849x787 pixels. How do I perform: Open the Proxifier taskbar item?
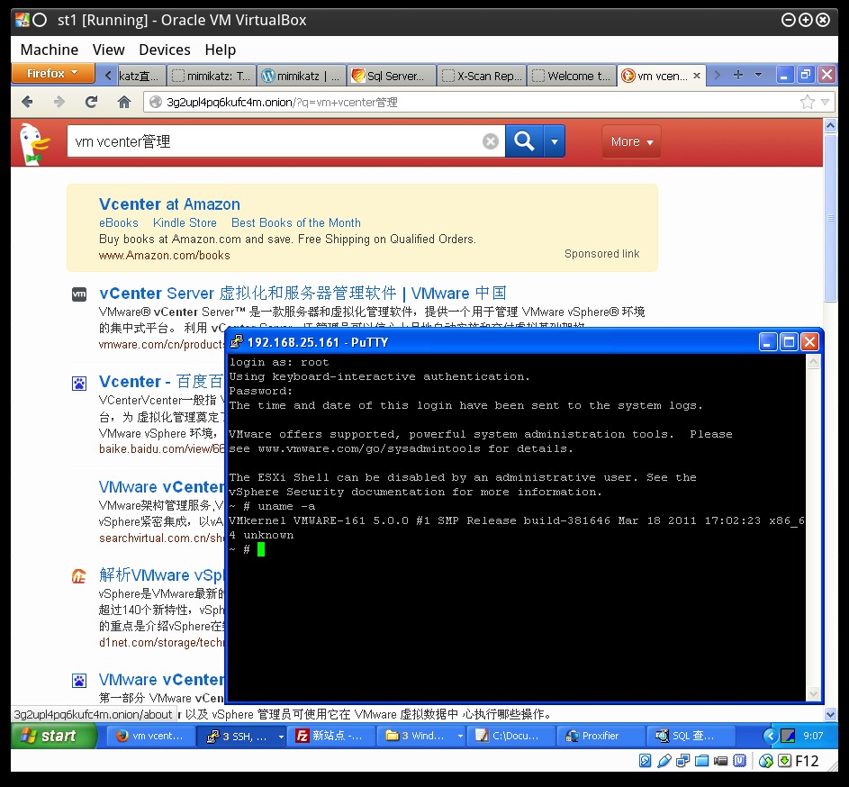point(601,736)
